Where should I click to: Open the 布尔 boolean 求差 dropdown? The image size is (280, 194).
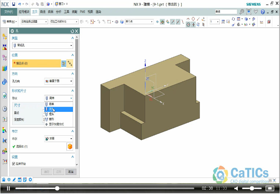[x=58, y=138]
